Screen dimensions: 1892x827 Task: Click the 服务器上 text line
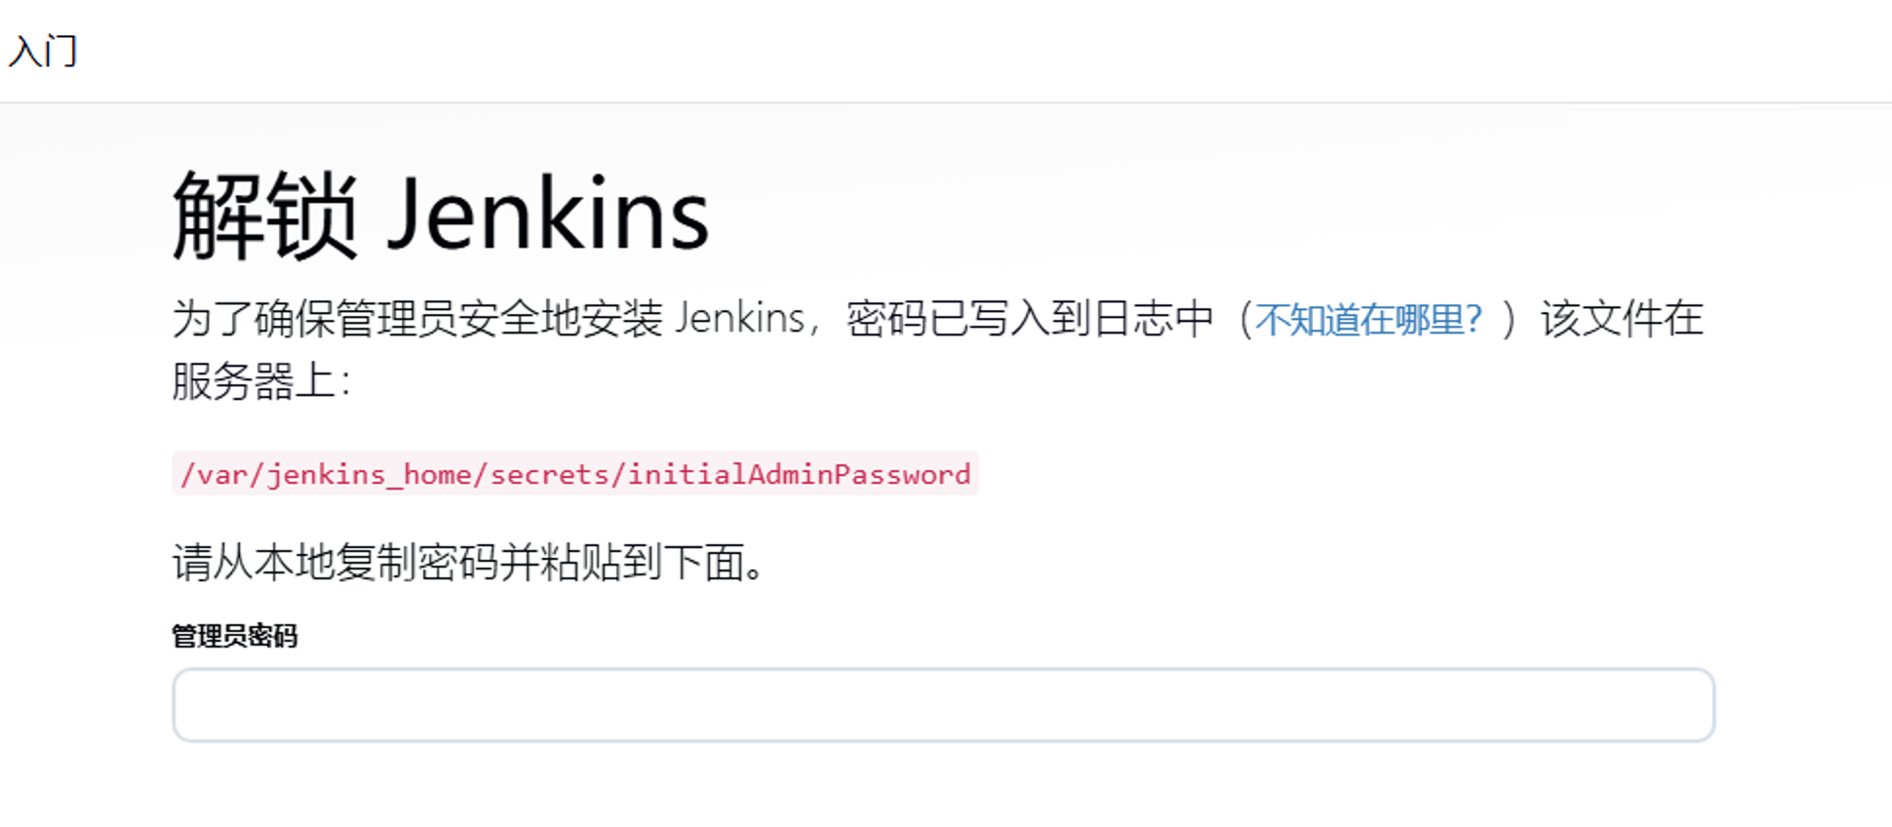261,380
